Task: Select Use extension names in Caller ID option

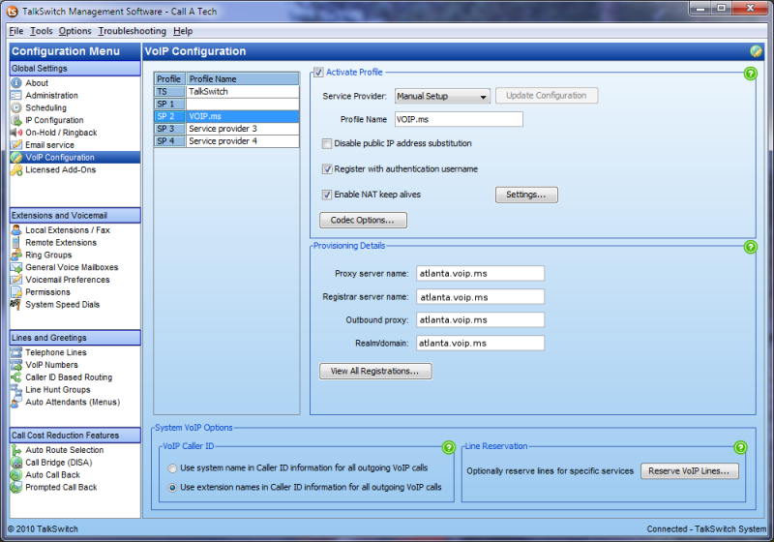Action: (172, 488)
